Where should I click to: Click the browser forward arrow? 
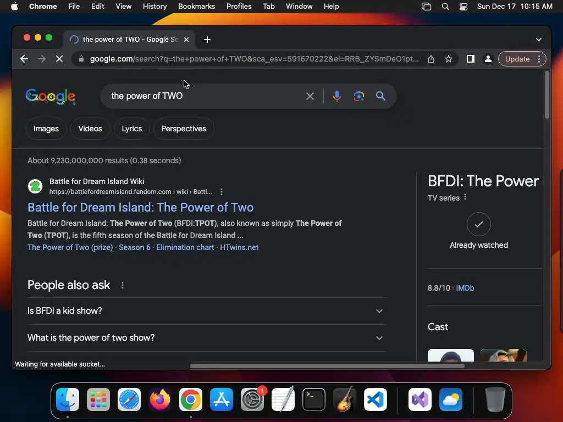coord(42,59)
